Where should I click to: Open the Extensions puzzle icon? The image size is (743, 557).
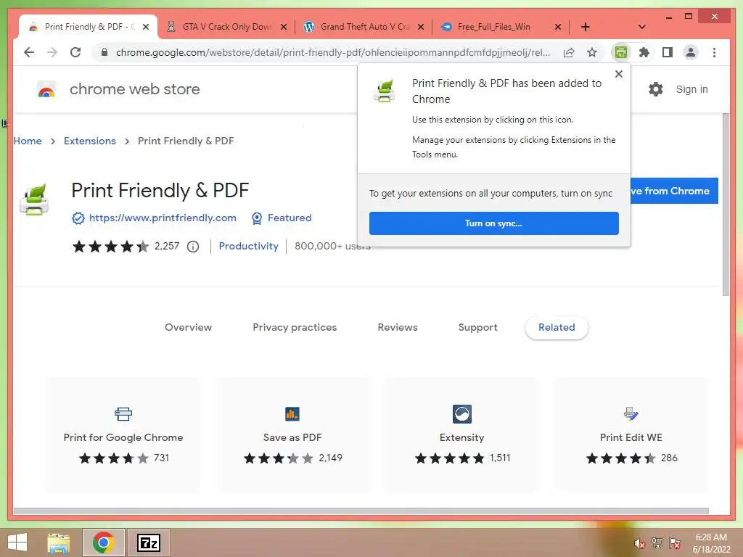point(644,52)
